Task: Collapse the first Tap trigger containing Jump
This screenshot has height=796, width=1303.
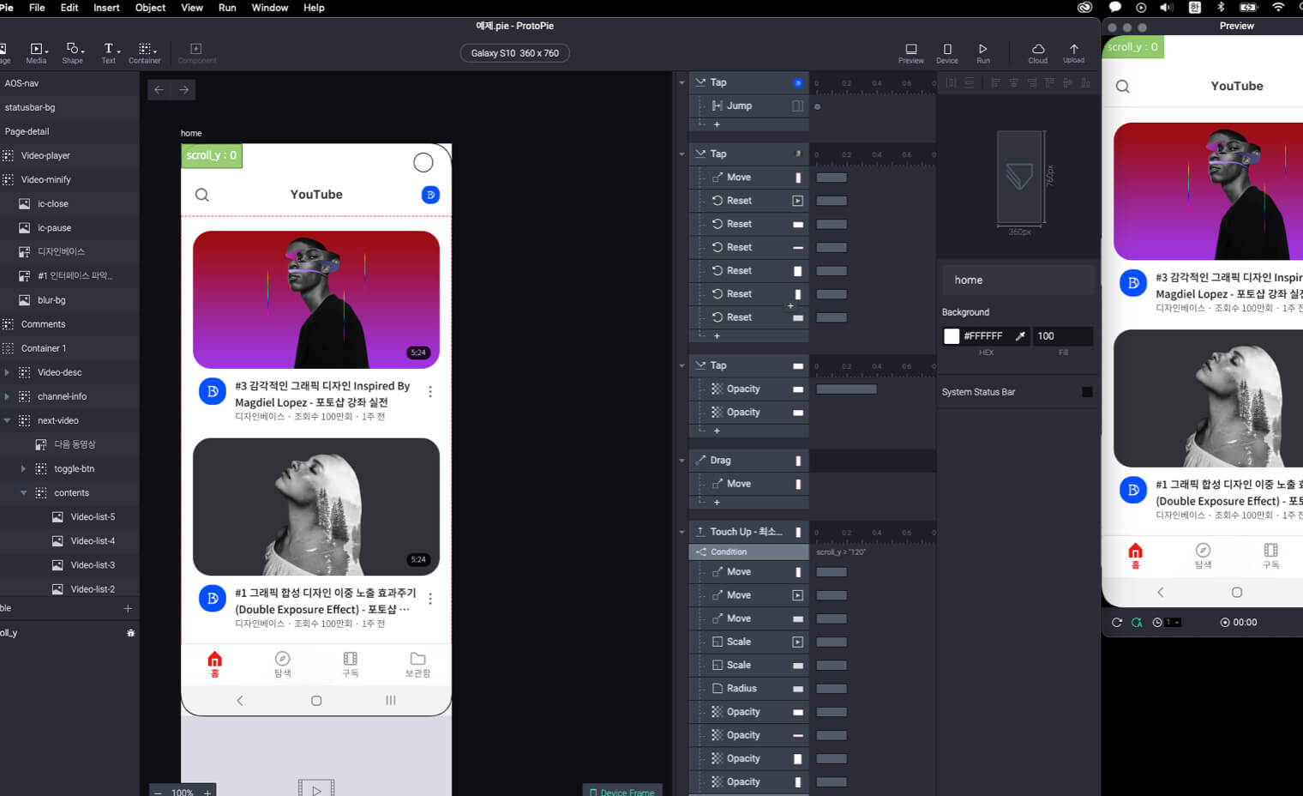Action: (x=682, y=83)
